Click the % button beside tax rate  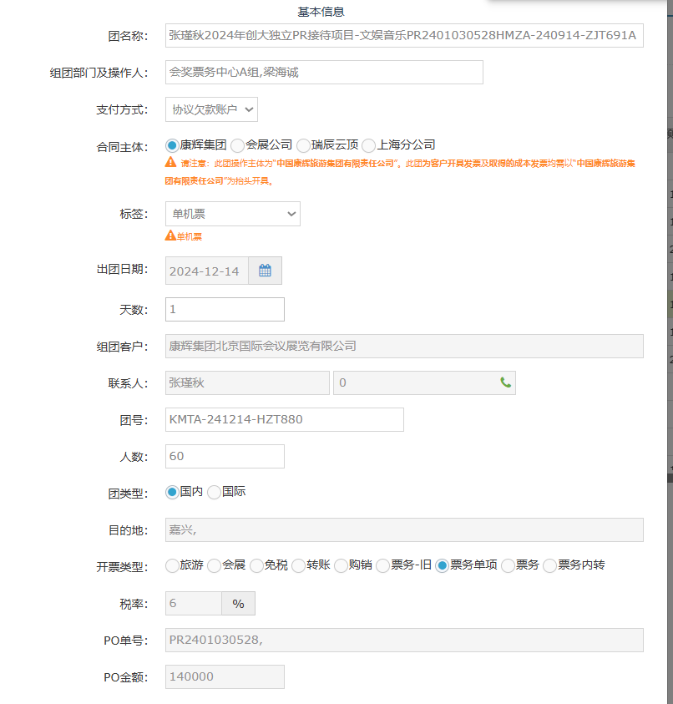click(x=238, y=603)
